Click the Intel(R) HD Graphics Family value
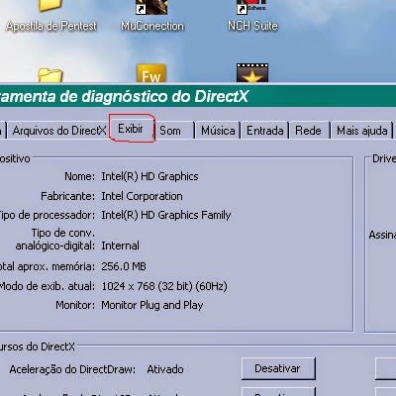The image size is (396, 396). click(x=166, y=215)
